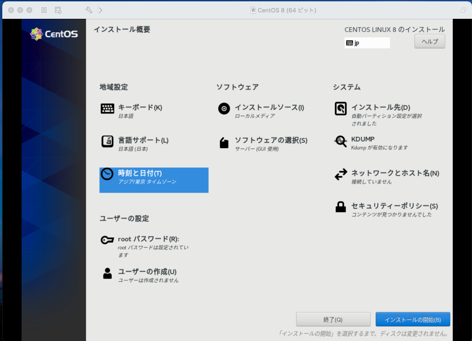Open セキュリティーポリシー security policy settings
The image size is (472, 341).
340,207
